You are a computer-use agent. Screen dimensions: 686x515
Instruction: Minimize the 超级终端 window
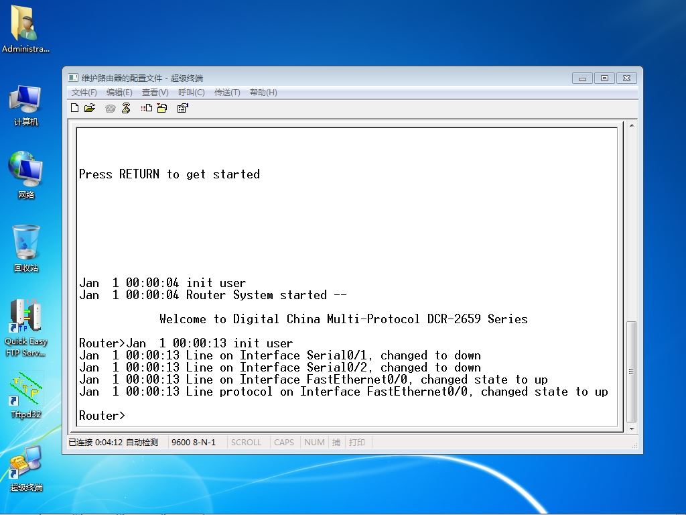pyautogui.click(x=582, y=78)
